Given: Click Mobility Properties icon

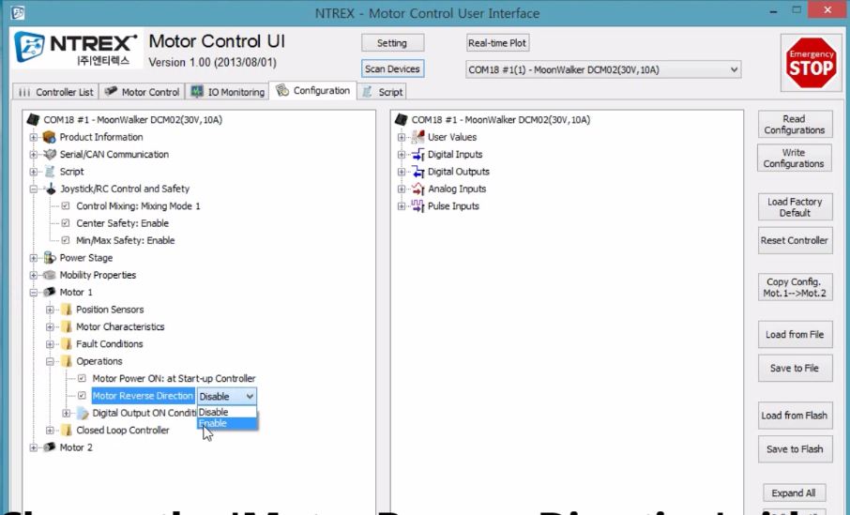Looking at the screenshot, I should click(50, 275).
